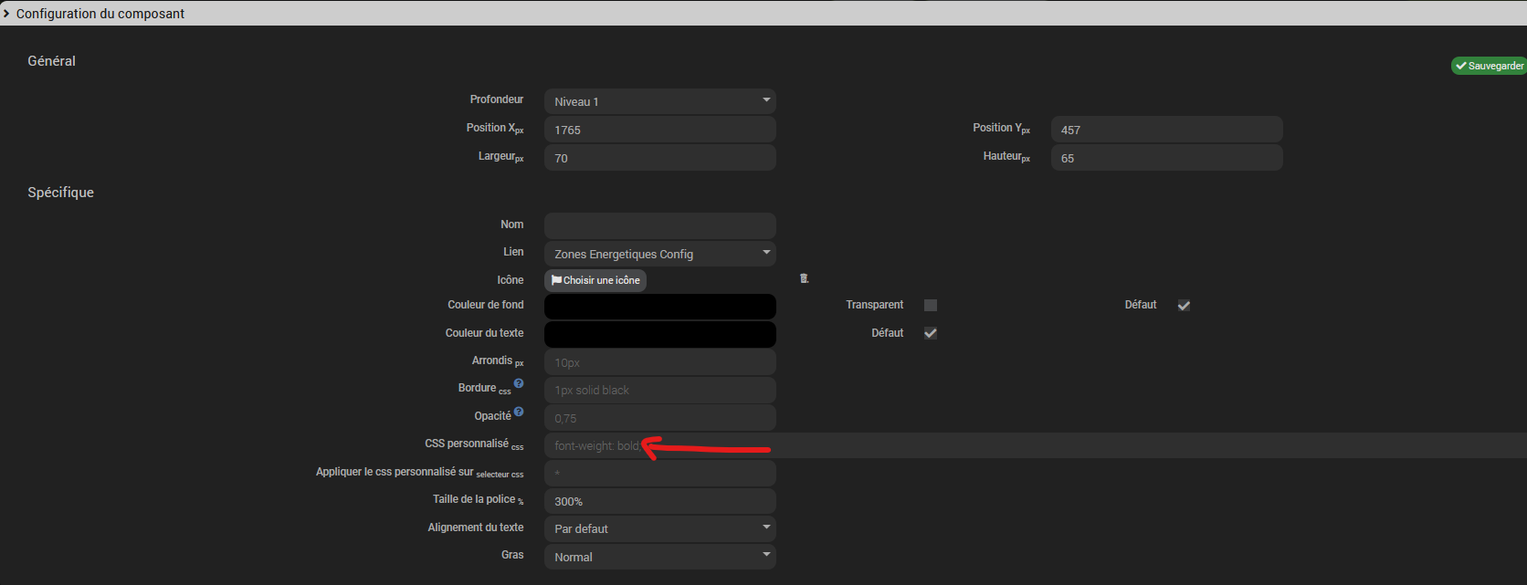Click the Choisir une icône button
This screenshot has width=1527, height=585.
click(x=595, y=280)
